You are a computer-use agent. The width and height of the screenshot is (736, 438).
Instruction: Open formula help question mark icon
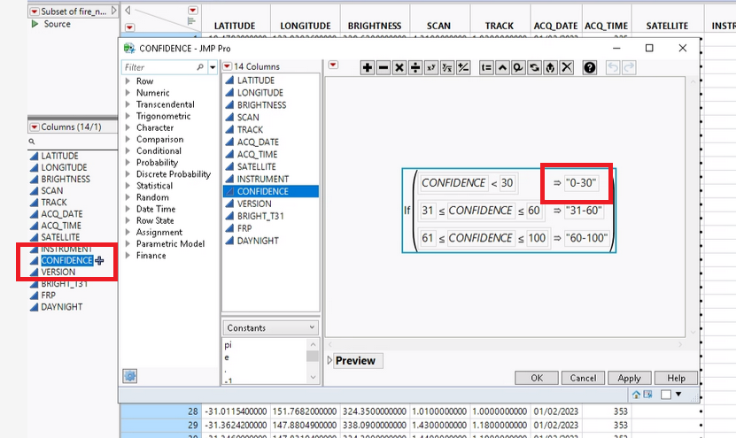[x=590, y=67]
